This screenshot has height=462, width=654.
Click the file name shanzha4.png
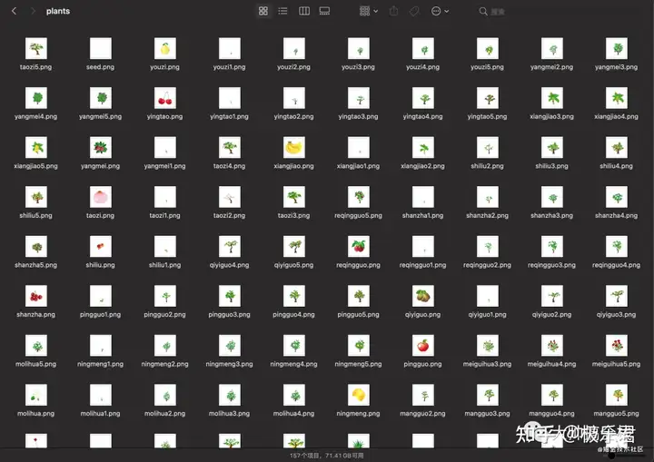[617, 216]
